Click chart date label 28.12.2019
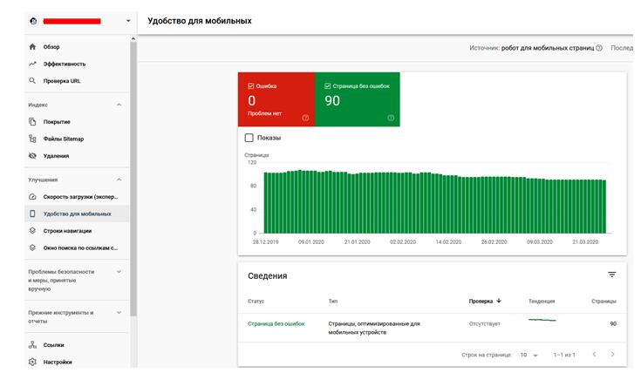641x373 pixels. click(265, 242)
